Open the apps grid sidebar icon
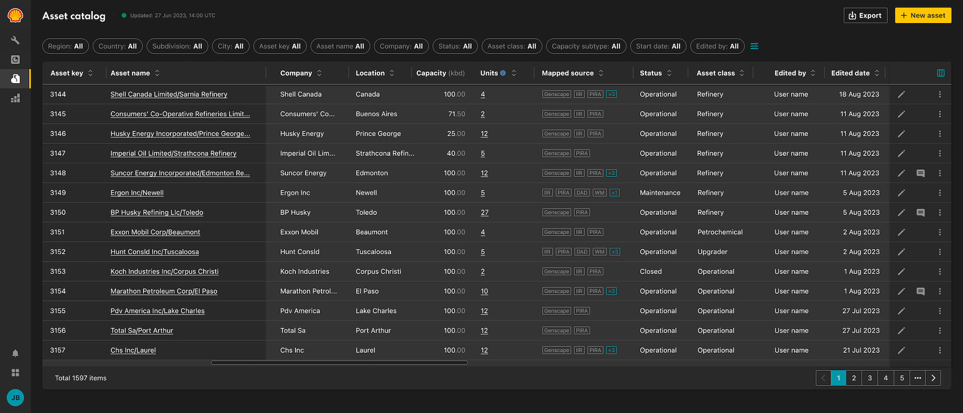Screen dimensions: 963x413 (x=15, y=373)
